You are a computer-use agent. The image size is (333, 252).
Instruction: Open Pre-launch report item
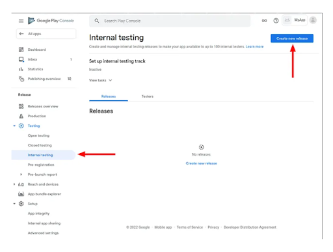coord(42,175)
